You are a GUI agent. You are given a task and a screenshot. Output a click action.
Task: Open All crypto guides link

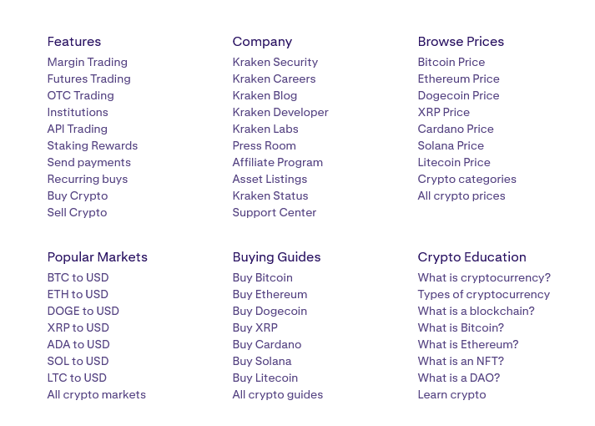(x=277, y=394)
